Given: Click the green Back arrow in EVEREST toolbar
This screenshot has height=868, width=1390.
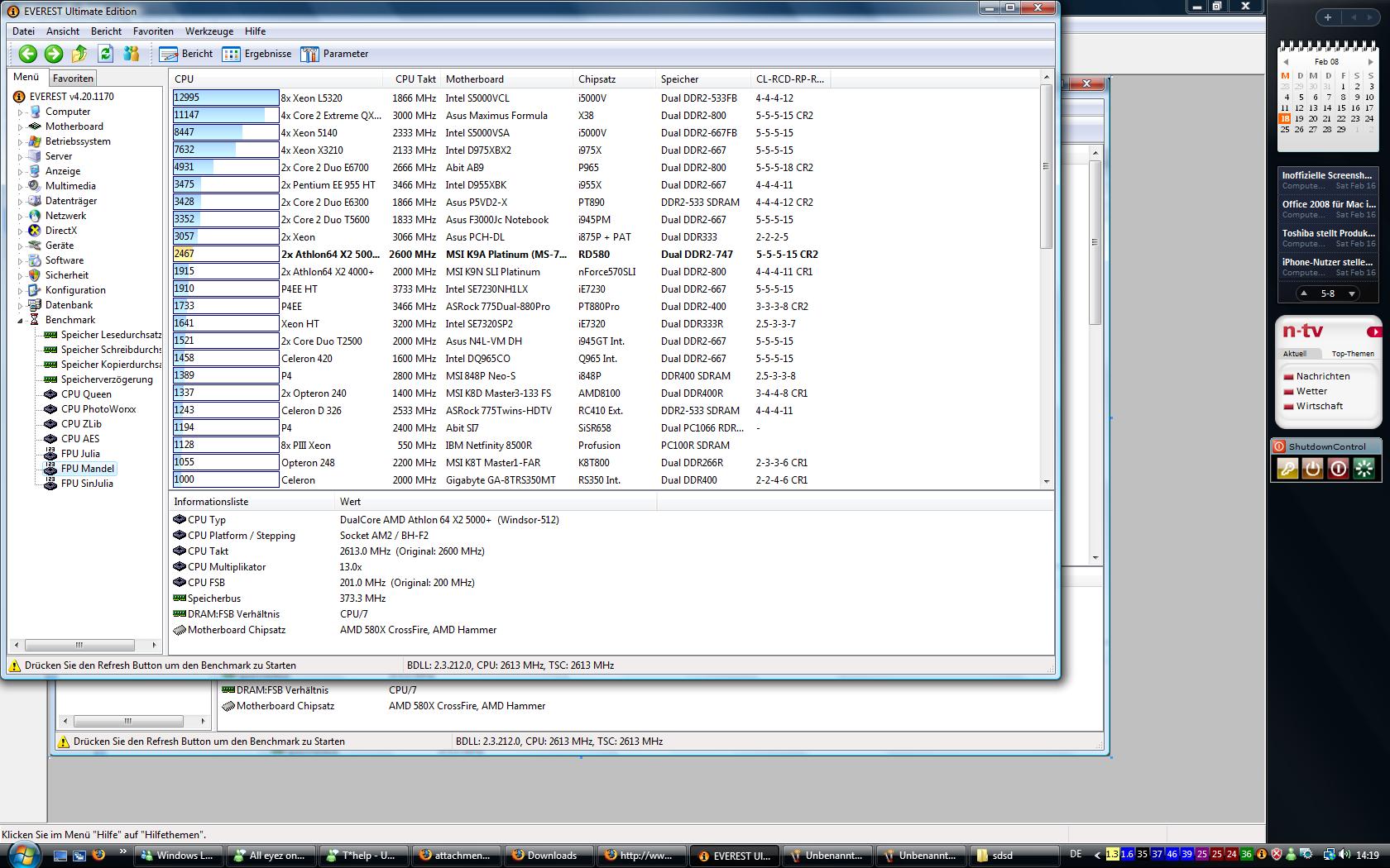Looking at the screenshot, I should (27, 54).
